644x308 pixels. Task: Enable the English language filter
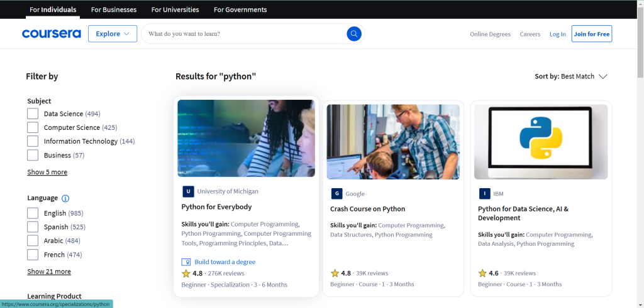click(33, 213)
